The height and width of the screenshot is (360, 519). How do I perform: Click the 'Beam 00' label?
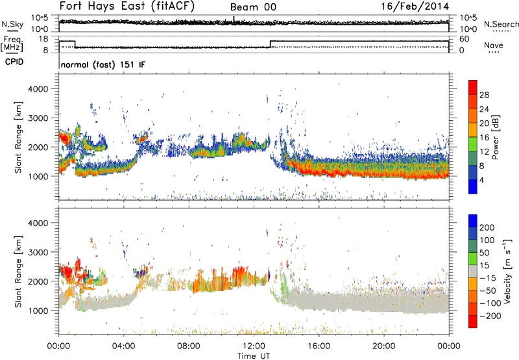click(x=253, y=7)
